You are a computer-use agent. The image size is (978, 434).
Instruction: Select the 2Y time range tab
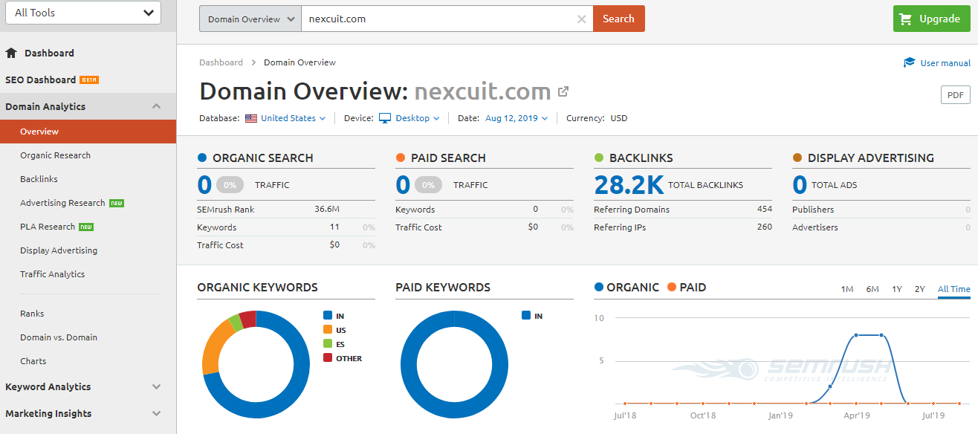coord(920,289)
